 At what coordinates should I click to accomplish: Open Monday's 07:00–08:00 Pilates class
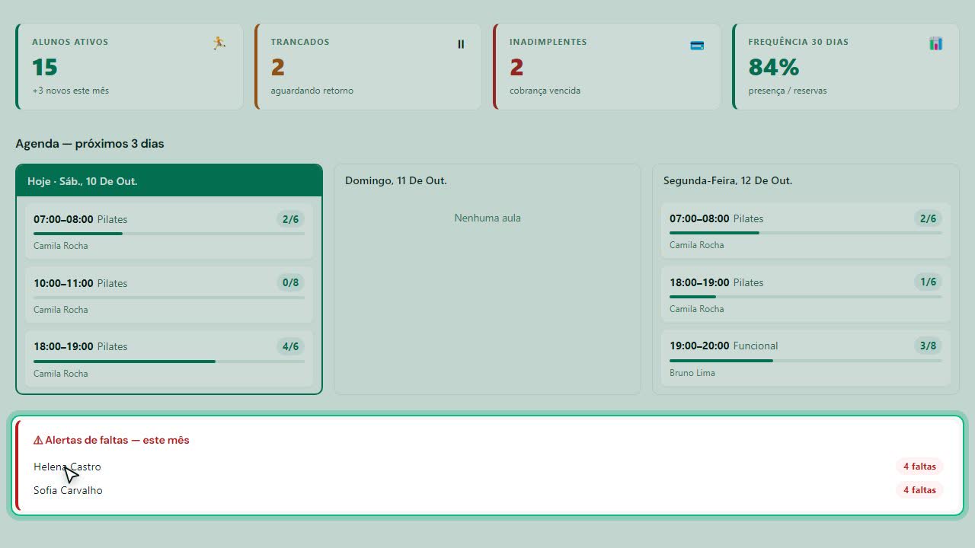(x=805, y=230)
